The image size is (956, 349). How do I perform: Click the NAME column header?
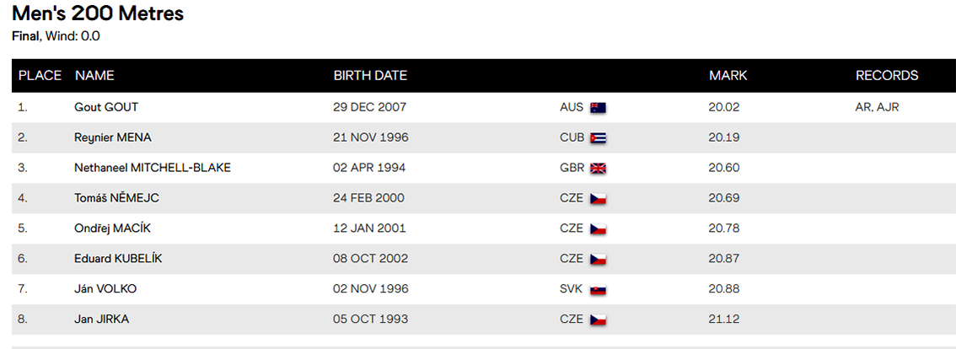94,76
